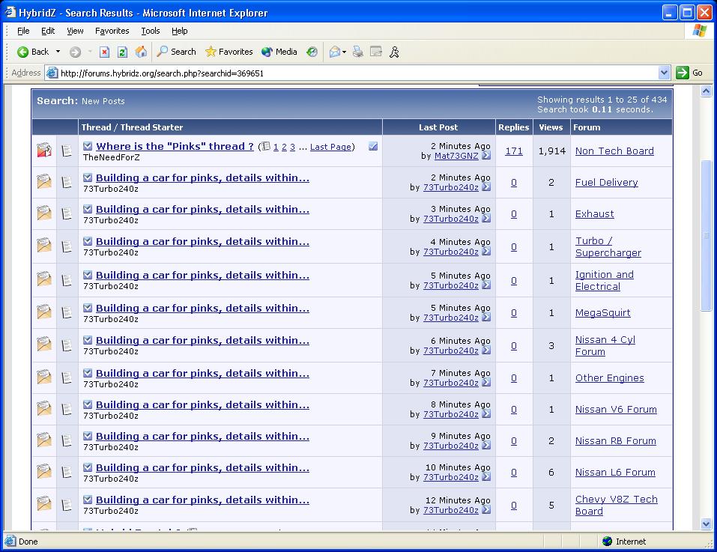717x552 pixels.
Task: Open the Address bar dropdown arrow
Action: (664, 73)
